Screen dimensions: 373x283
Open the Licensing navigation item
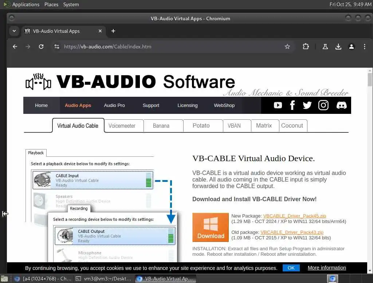pyautogui.click(x=188, y=105)
